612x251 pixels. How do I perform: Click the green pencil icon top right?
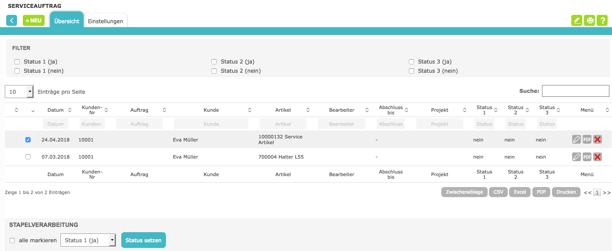tap(577, 21)
